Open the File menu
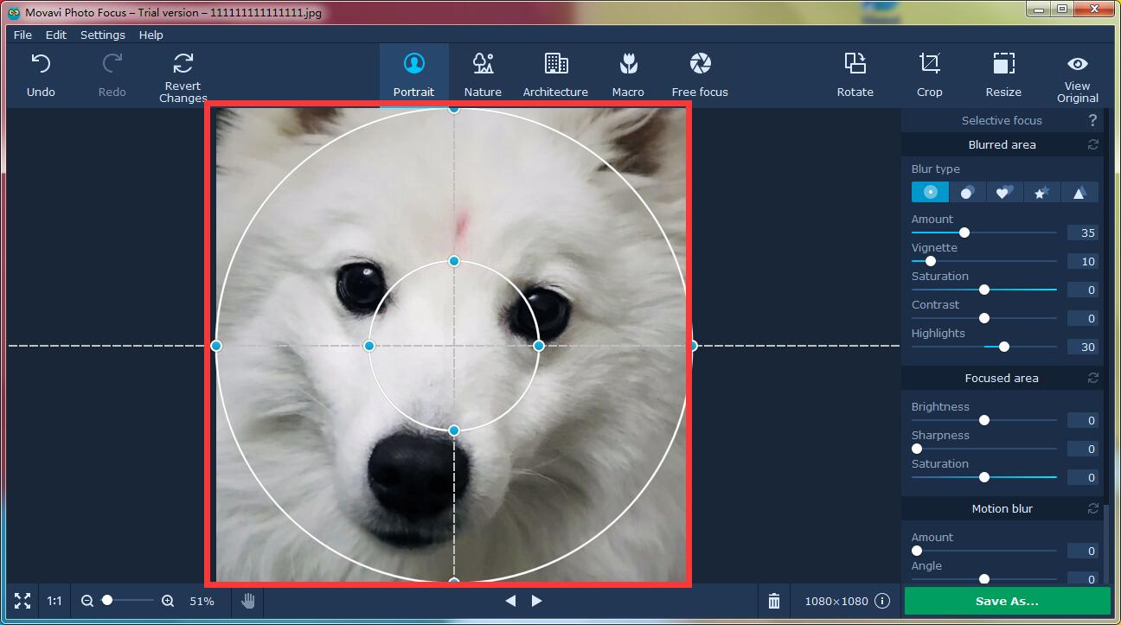Image resolution: width=1121 pixels, height=625 pixels. 22,35
